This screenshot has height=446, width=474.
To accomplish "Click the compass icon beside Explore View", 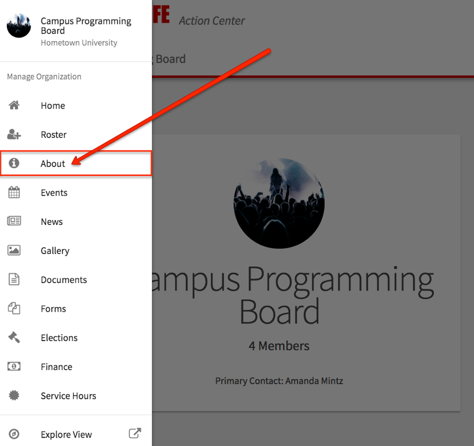I will 14,434.
